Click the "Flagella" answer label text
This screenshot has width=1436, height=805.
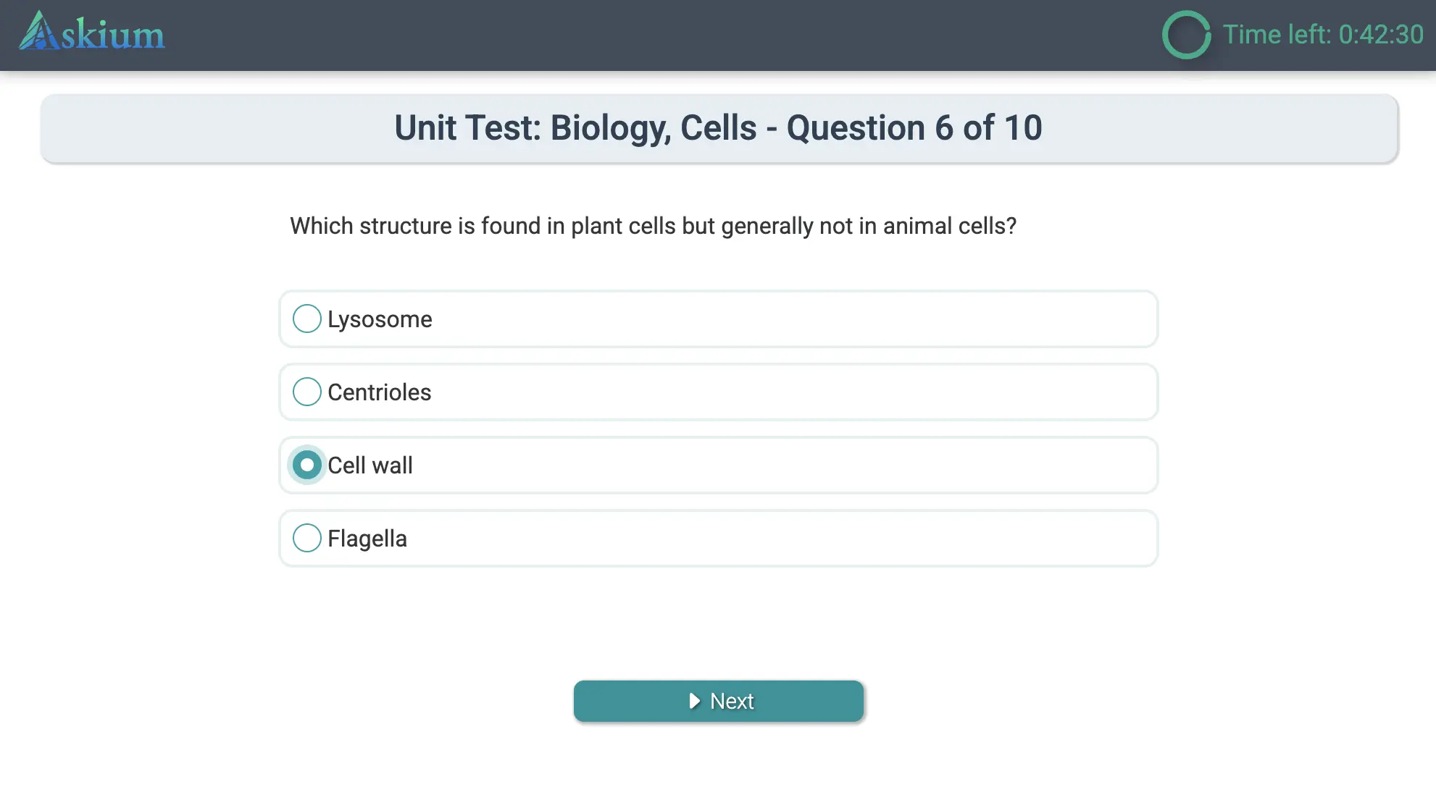[367, 539]
